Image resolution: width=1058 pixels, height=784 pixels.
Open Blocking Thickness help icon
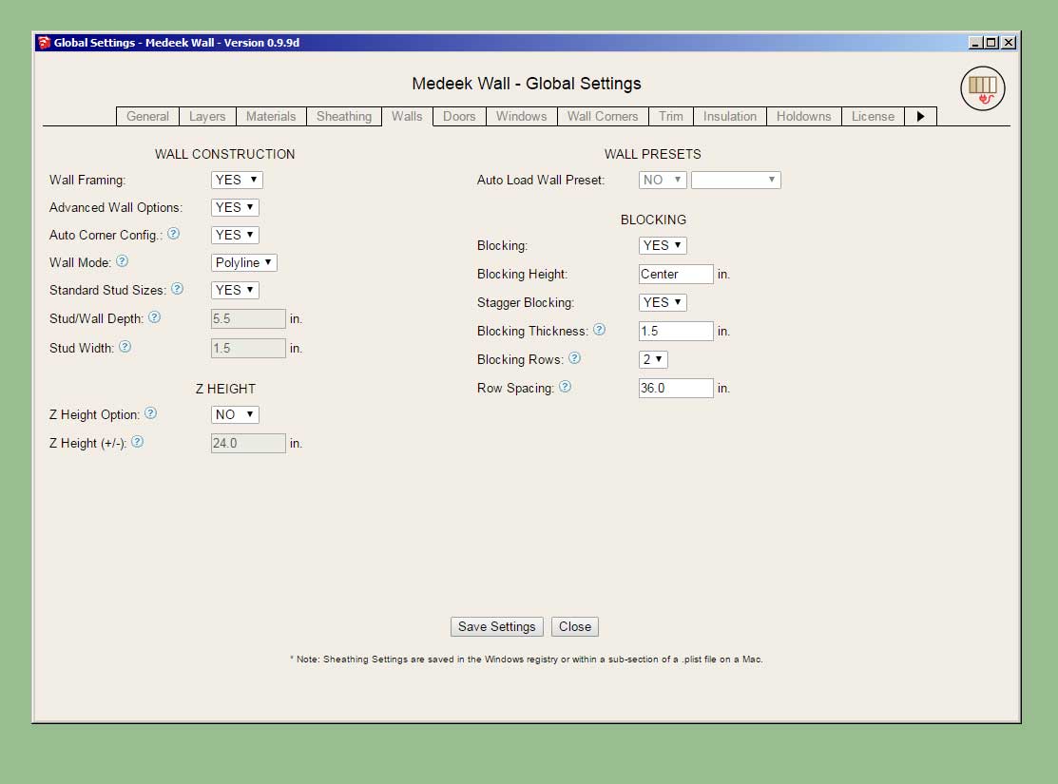click(x=599, y=329)
